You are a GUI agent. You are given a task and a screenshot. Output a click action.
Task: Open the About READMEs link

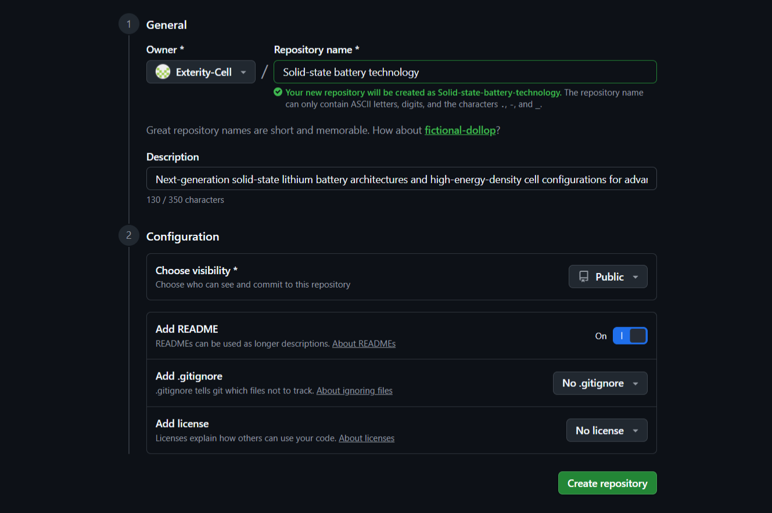(x=364, y=344)
